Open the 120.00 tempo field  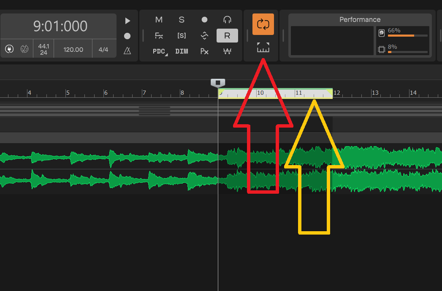coord(73,50)
